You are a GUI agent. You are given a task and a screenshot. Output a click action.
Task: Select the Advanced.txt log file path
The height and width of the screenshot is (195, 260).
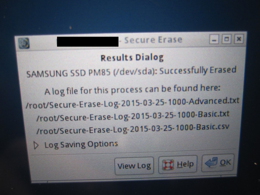click(x=133, y=103)
